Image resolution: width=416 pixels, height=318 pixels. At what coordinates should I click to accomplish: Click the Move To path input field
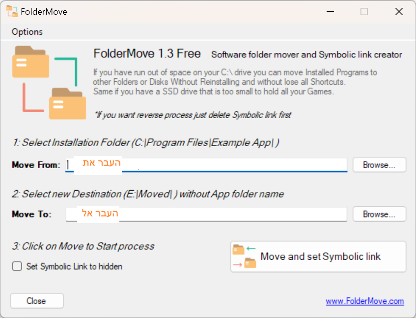206,214
